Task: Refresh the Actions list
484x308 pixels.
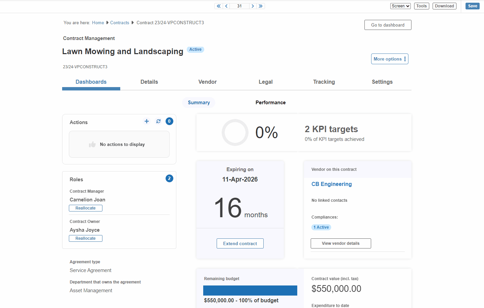Action: coord(159,121)
